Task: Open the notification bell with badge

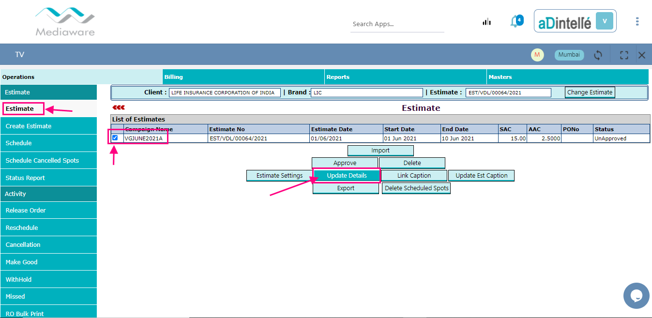Action: [516, 21]
